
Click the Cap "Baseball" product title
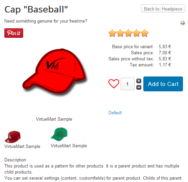pos(36,9)
